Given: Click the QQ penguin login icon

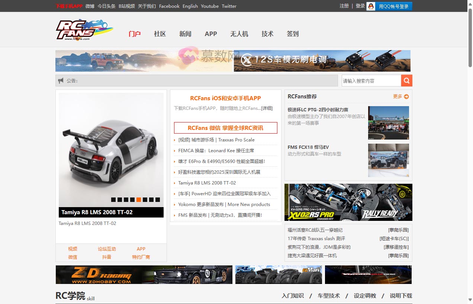Looking at the screenshot, I should 371,6.
